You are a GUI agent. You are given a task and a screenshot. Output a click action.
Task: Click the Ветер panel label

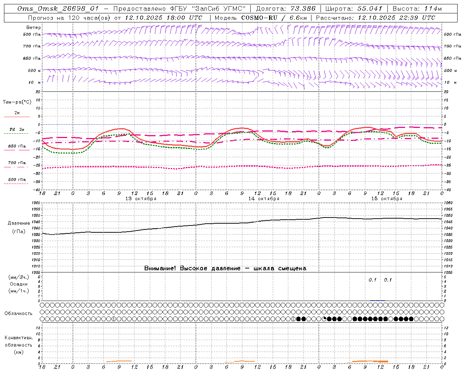tap(34, 27)
